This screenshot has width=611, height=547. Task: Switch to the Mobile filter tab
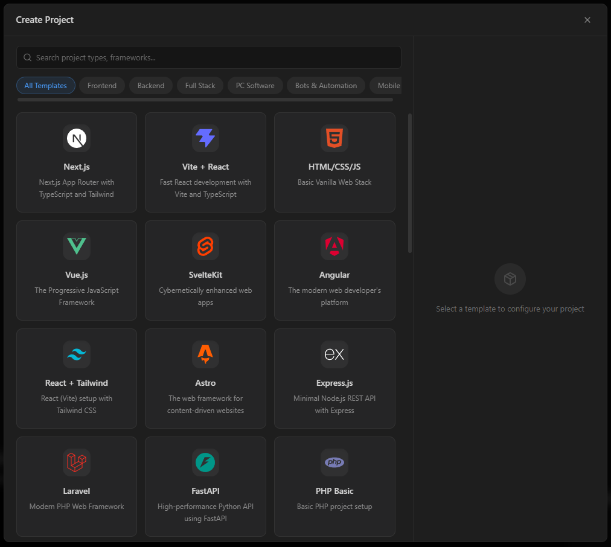pos(386,85)
